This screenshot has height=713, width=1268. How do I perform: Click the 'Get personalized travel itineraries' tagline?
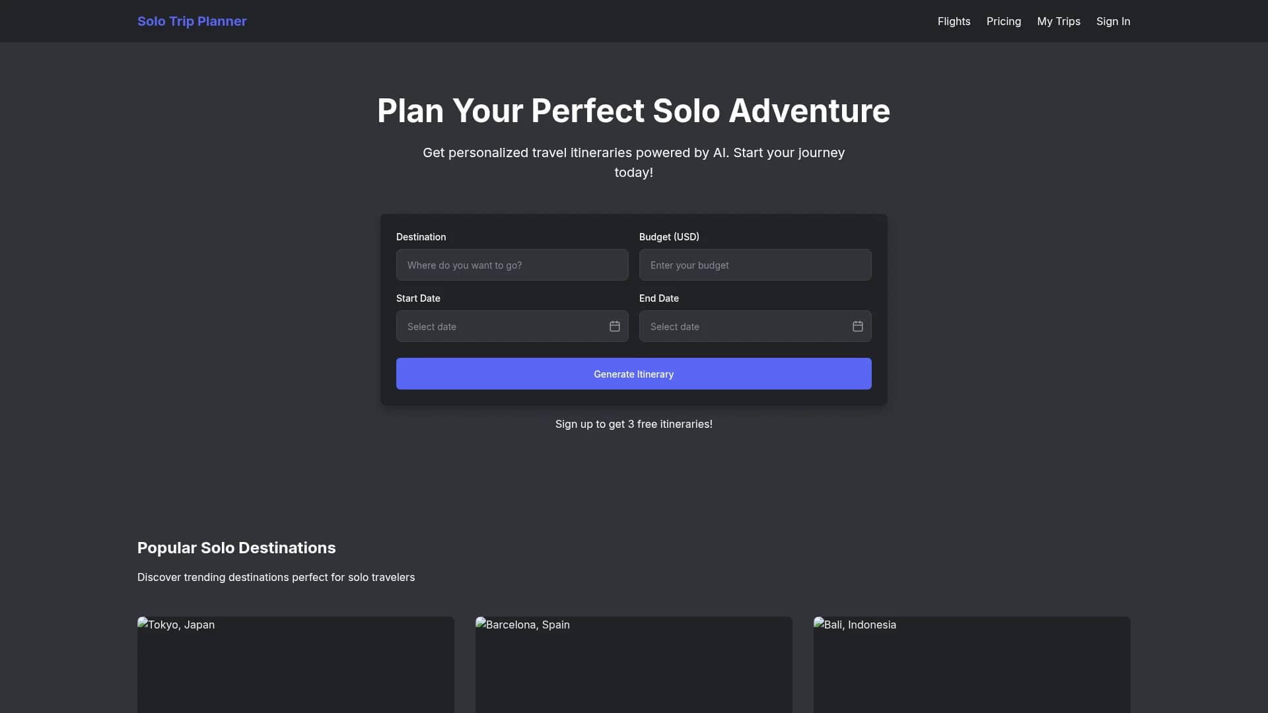tap(633, 162)
